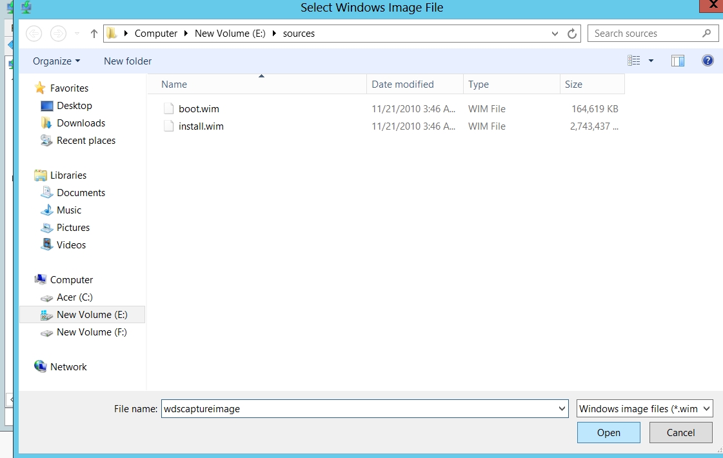This screenshot has width=723, height=458.
Task: Click the search magnifier icon
Action: [707, 34]
